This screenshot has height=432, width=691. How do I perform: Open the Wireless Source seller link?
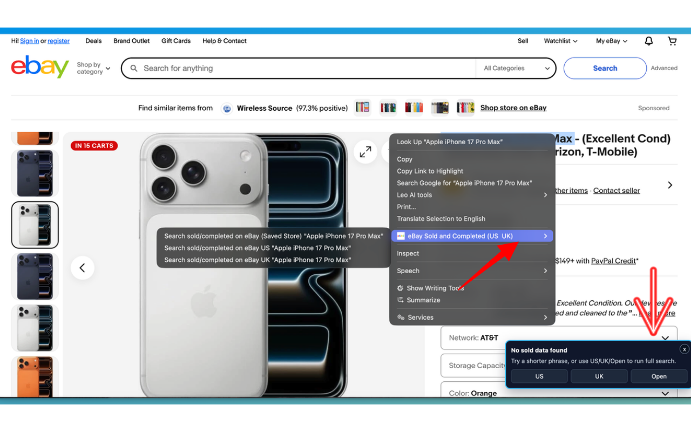coord(265,108)
